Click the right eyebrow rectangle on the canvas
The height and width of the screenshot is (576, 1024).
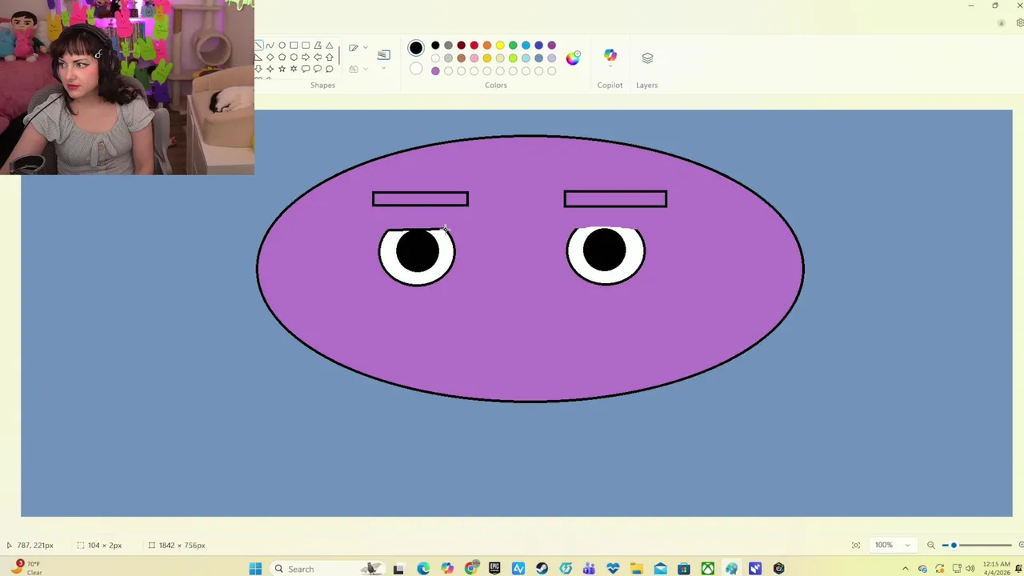[x=615, y=198]
